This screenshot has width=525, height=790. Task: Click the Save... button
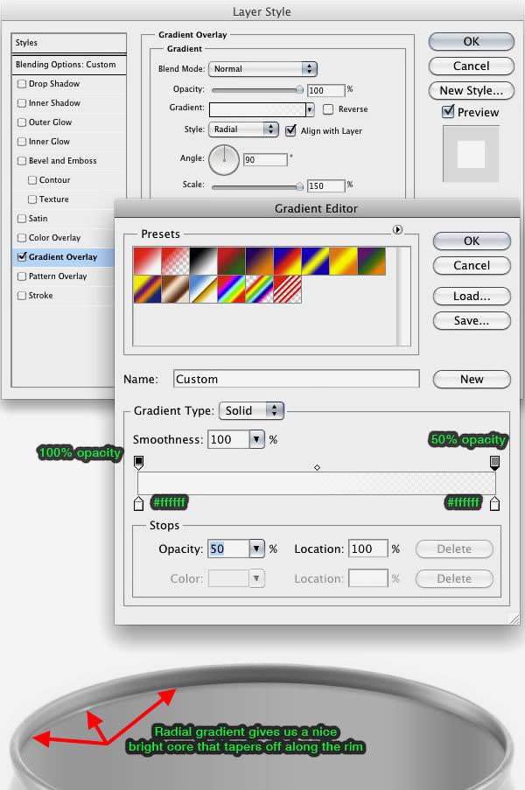[x=472, y=320]
